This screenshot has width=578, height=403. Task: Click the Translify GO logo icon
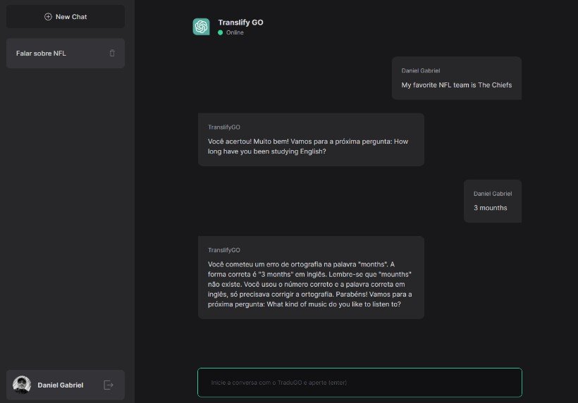coord(201,26)
